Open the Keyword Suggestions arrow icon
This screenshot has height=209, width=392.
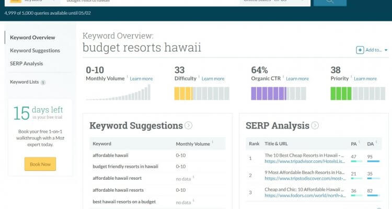pos(189,125)
